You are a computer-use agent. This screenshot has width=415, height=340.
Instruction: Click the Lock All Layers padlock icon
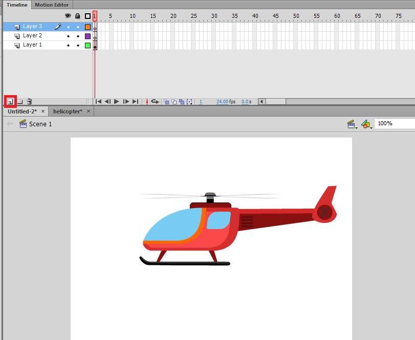pyautogui.click(x=78, y=16)
